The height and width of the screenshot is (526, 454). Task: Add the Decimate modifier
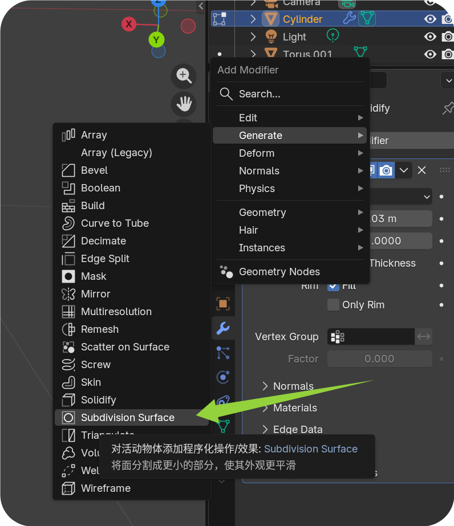pos(131,241)
